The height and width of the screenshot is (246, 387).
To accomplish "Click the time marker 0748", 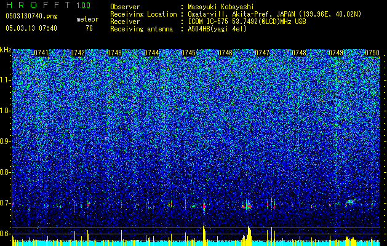I will click(299, 53).
